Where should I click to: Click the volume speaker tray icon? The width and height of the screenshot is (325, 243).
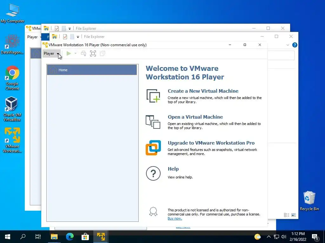[x=284, y=237]
